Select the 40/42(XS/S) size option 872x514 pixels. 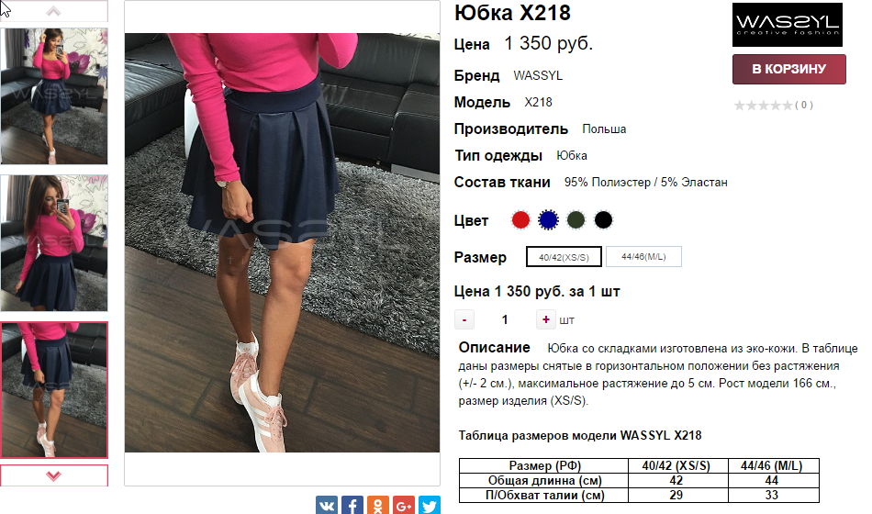pos(564,257)
